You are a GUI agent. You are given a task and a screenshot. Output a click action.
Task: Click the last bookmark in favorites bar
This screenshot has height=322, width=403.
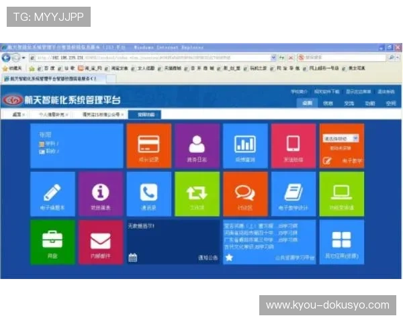(354, 68)
